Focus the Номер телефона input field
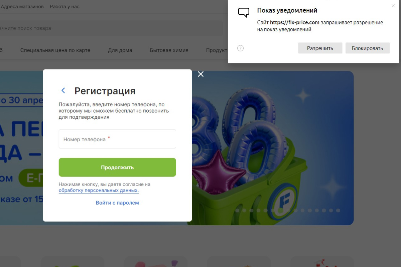 (117, 139)
